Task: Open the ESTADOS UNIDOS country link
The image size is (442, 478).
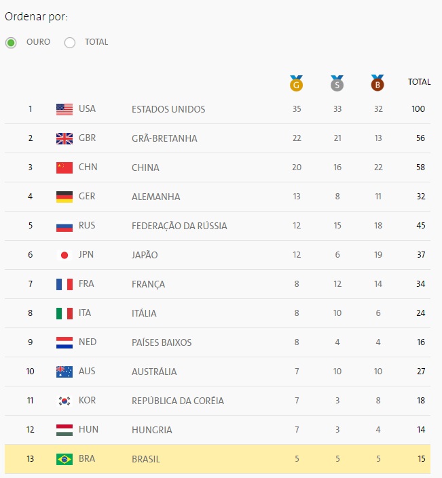Action: [x=168, y=109]
